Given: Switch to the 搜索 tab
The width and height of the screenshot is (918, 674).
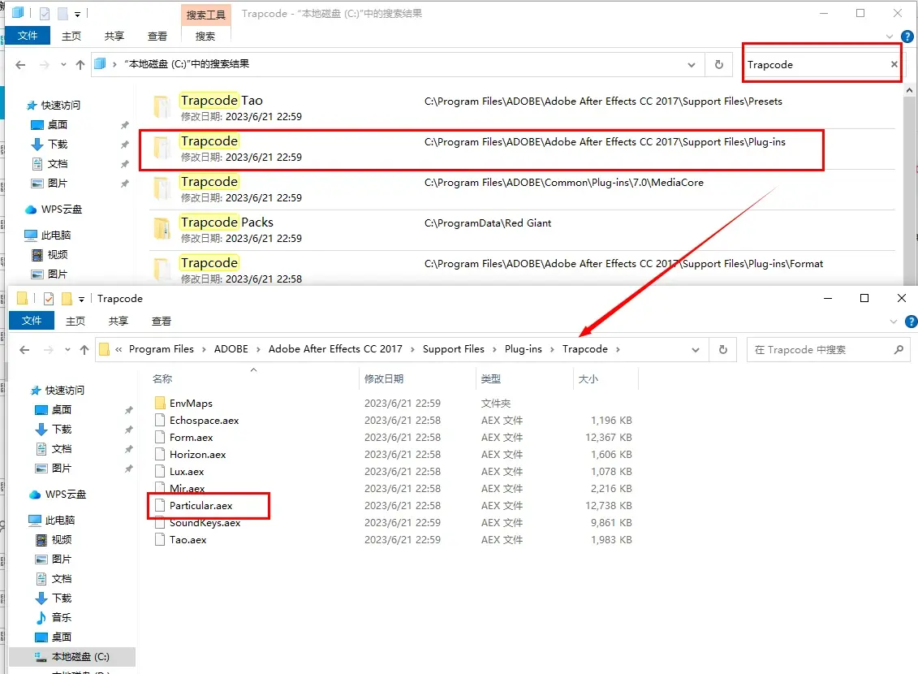Looking at the screenshot, I should click(x=205, y=37).
